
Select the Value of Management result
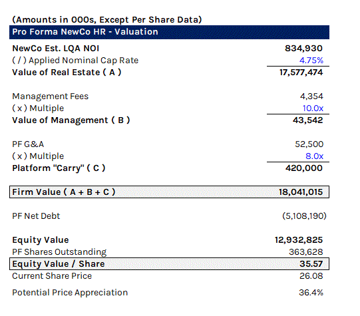(x=307, y=120)
